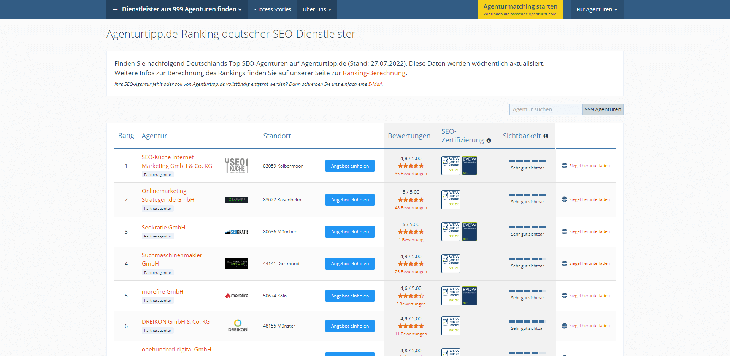The height and width of the screenshot is (356, 730).
Task: Click star rating for morefire GmbH
Action: pyautogui.click(x=411, y=296)
